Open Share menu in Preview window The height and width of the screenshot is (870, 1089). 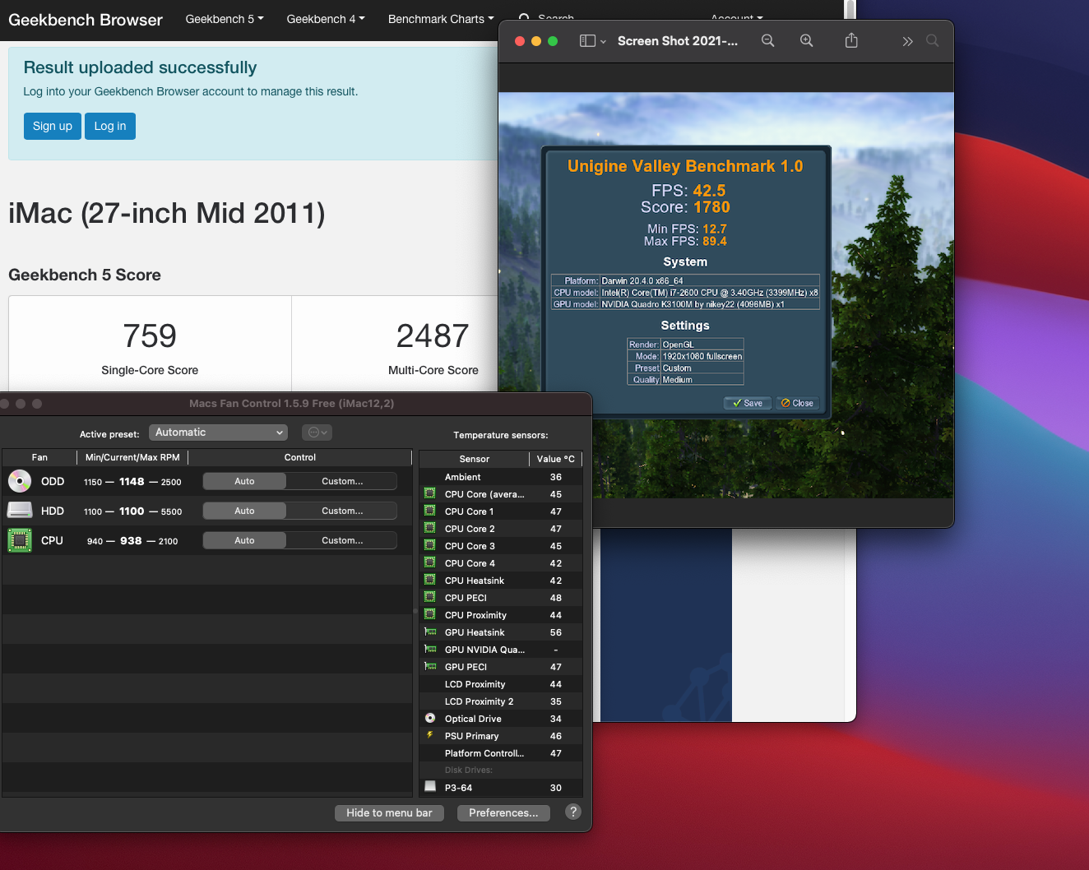[x=851, y=40]
